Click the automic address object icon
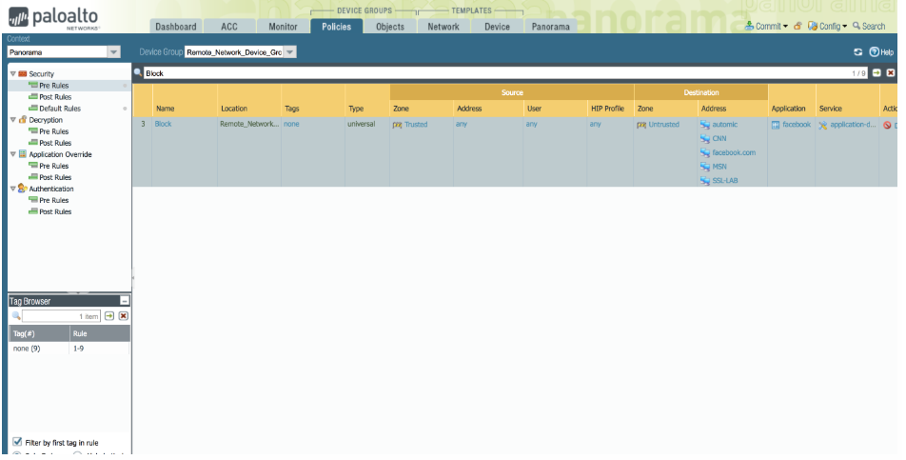 point(705,124)
